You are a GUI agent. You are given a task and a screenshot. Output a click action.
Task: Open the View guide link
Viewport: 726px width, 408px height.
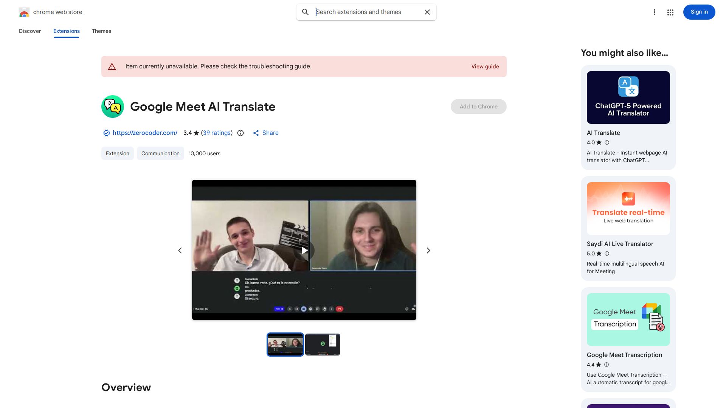pos(485,66)
